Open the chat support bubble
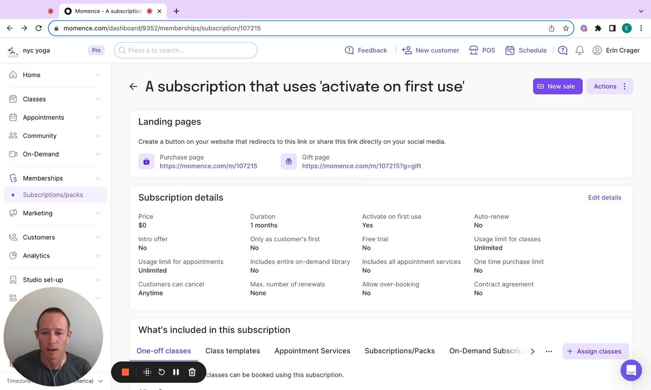The width and height of the screenshot is (651, 390). click(x=631, y=370)
